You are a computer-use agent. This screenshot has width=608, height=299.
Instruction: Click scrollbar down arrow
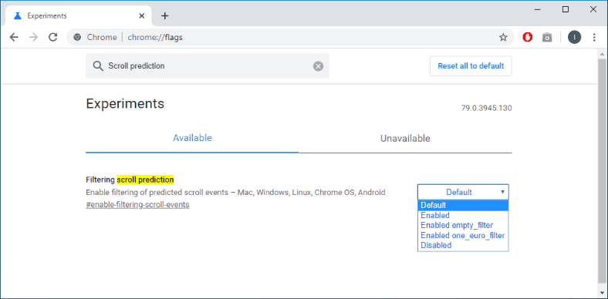(602, 292)
